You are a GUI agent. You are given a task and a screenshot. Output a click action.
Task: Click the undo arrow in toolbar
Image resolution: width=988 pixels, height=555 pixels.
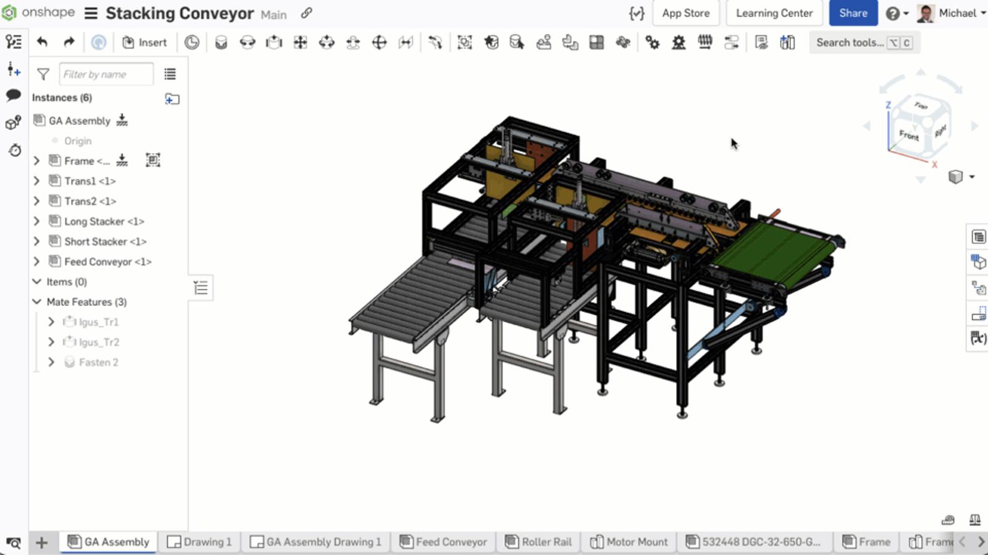[42, 42]
